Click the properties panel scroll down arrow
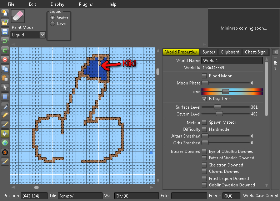This screenshot has height=201, width=280. click(x=266, y=185)
